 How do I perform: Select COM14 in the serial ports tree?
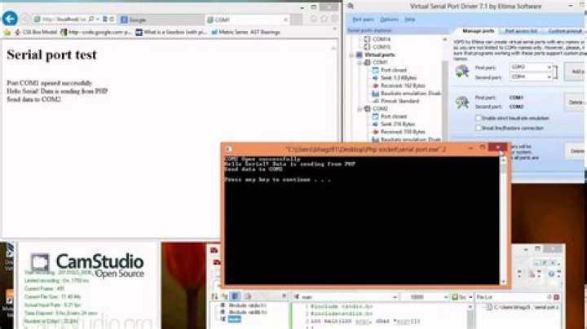pos(382,39)
